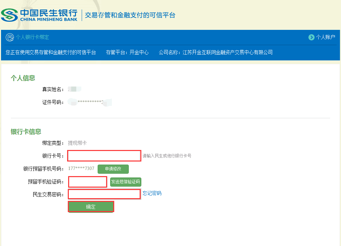Click the 个人银行卡绑定 heading

32,37
